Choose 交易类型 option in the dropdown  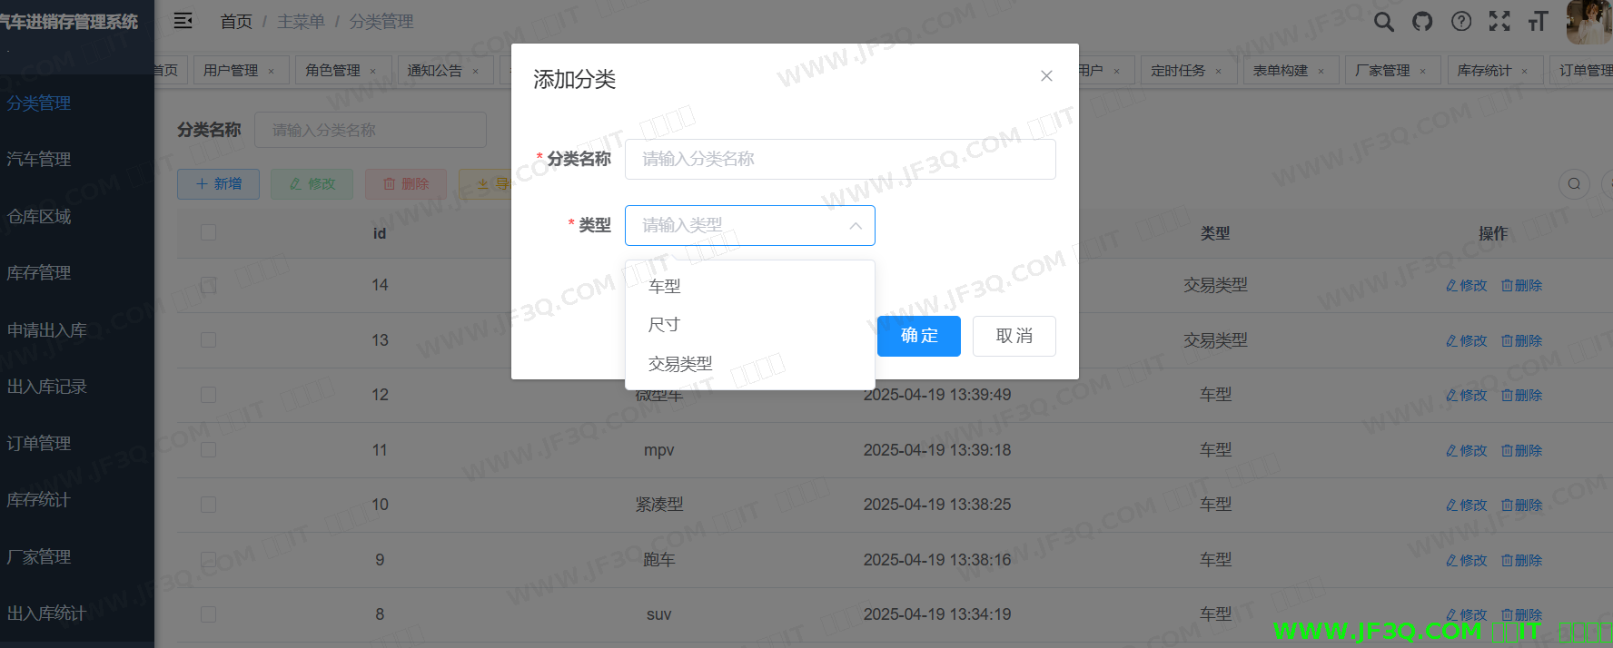point(680,364)
